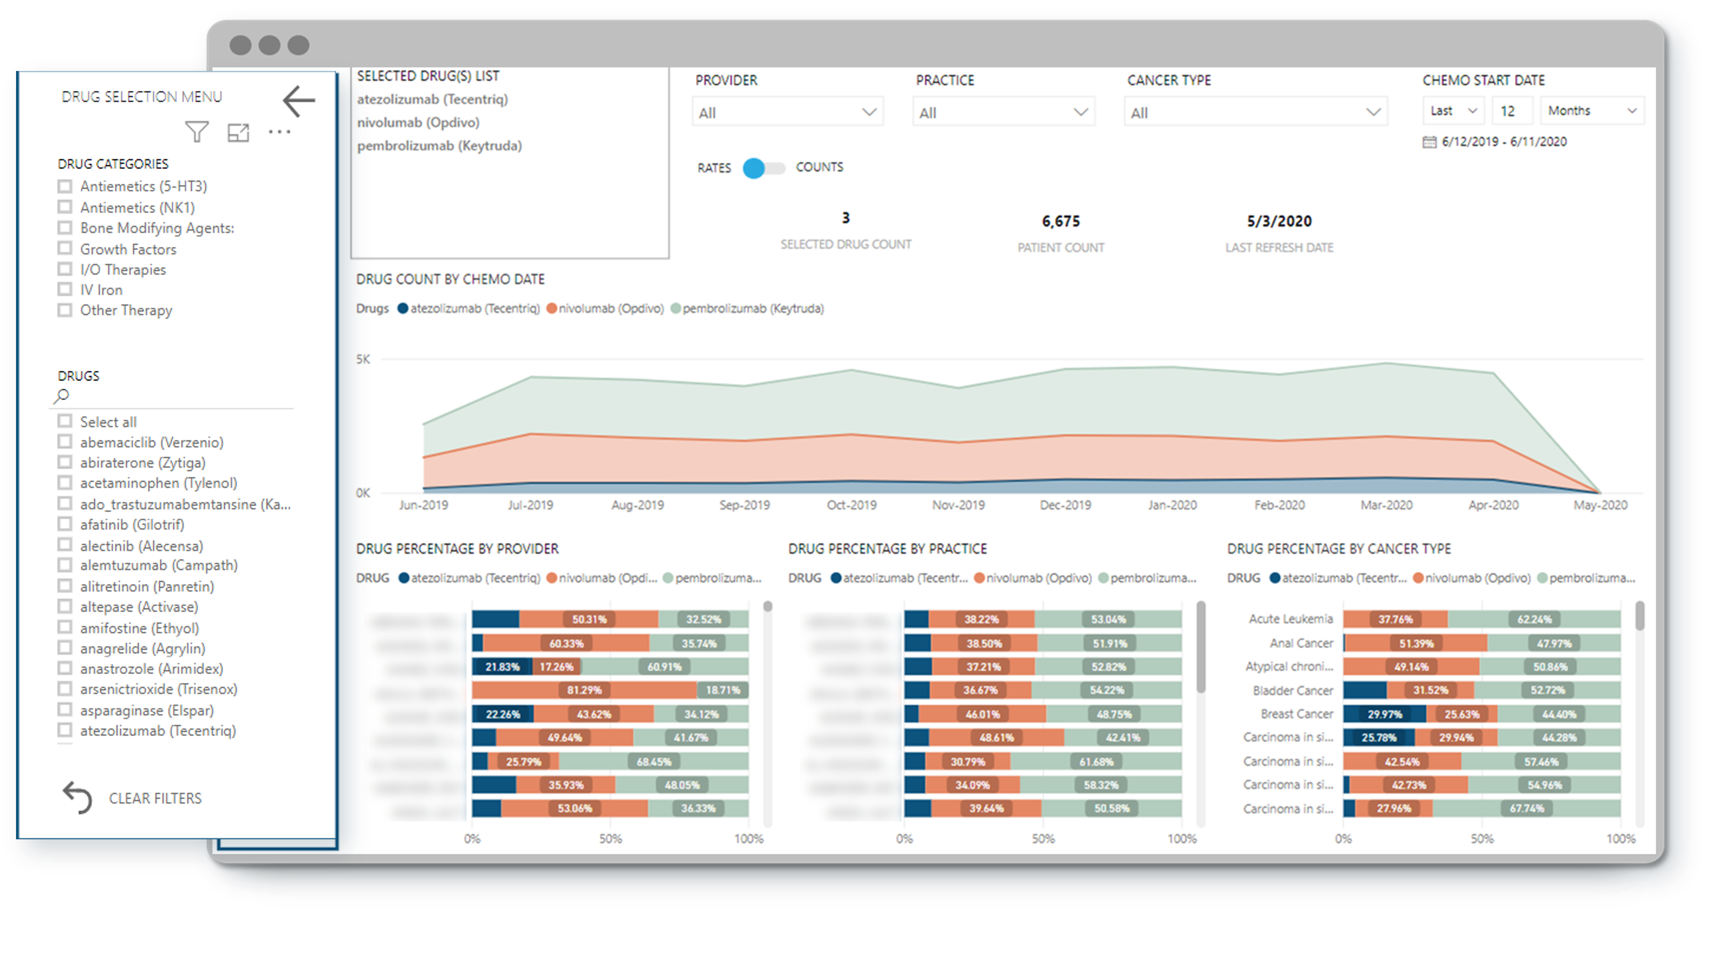Image resolution: width=1723 pixels, height=954 pixels.
Task: Check the Growth Factors category
Action: (65, 248)
